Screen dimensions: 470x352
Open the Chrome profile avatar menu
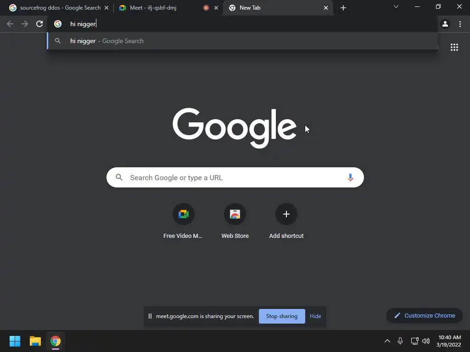click(x=445, y=24)
